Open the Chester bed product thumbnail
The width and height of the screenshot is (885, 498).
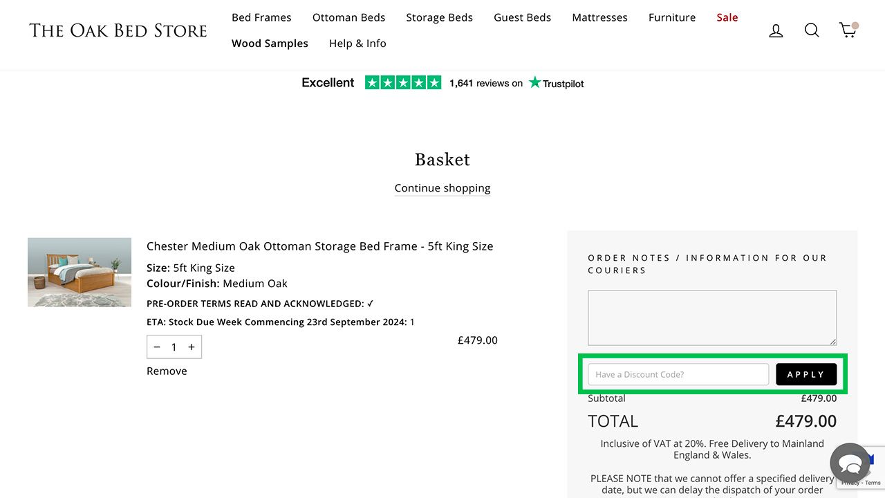80,273
